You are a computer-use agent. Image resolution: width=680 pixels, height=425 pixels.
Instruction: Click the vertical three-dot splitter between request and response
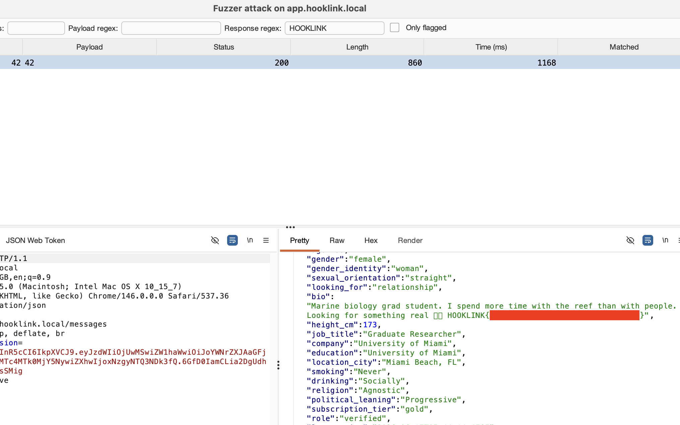pos(278,365)
